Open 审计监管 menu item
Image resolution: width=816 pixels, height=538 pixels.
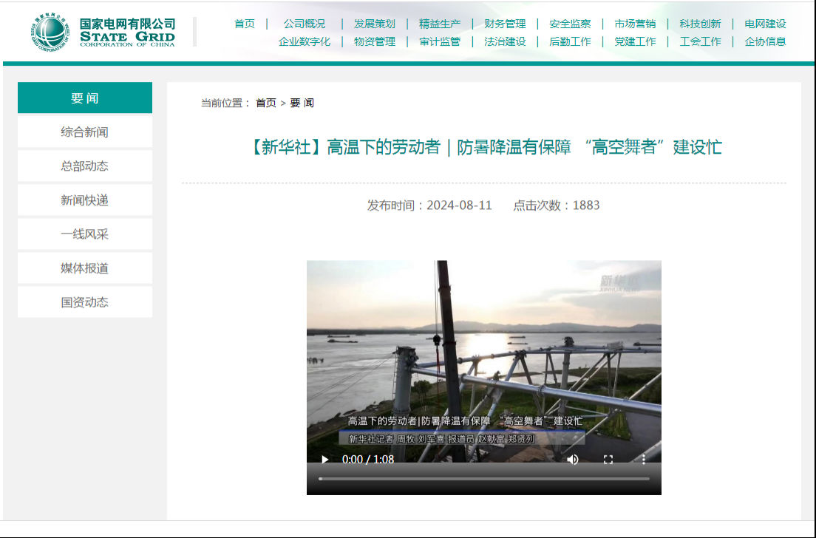[440, 41]
